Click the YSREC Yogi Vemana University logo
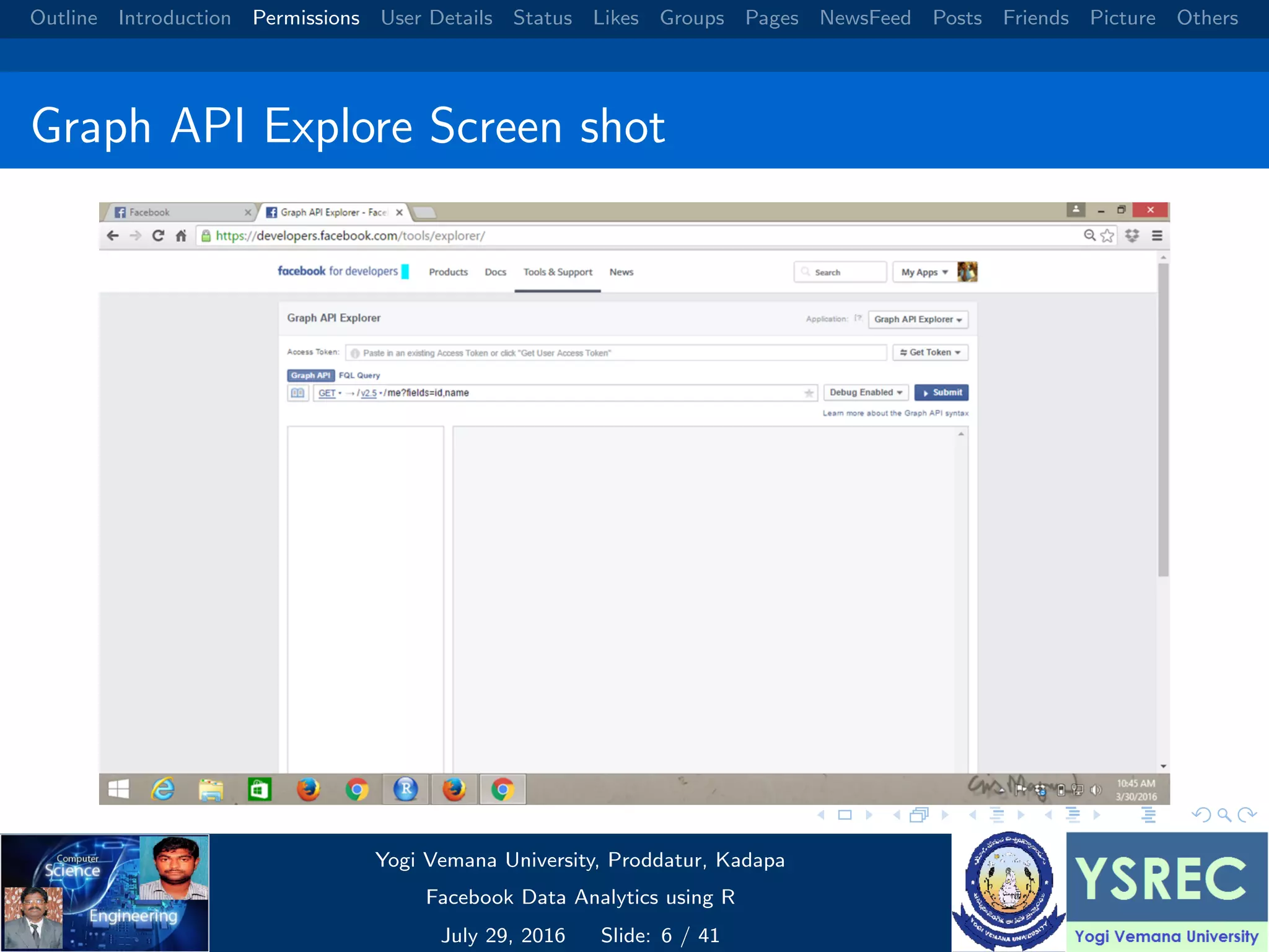The image size is (1269, 952). pos(1167,892)
